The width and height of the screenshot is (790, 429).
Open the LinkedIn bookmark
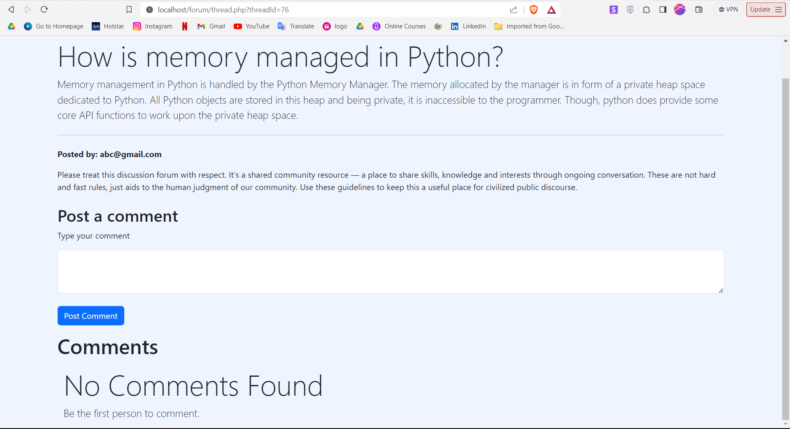[468, 26]
